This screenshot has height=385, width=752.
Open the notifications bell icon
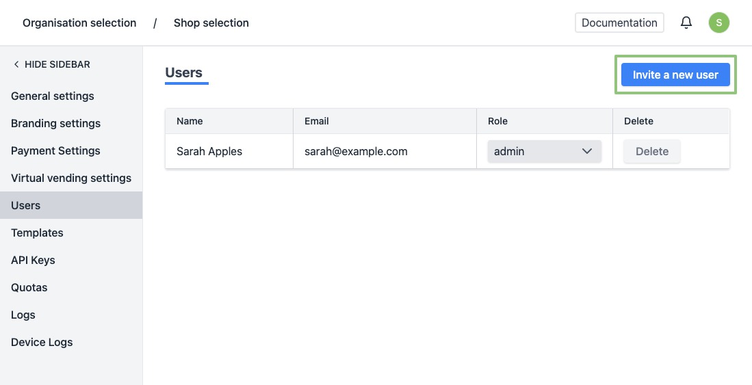click(x=686, y=23)
